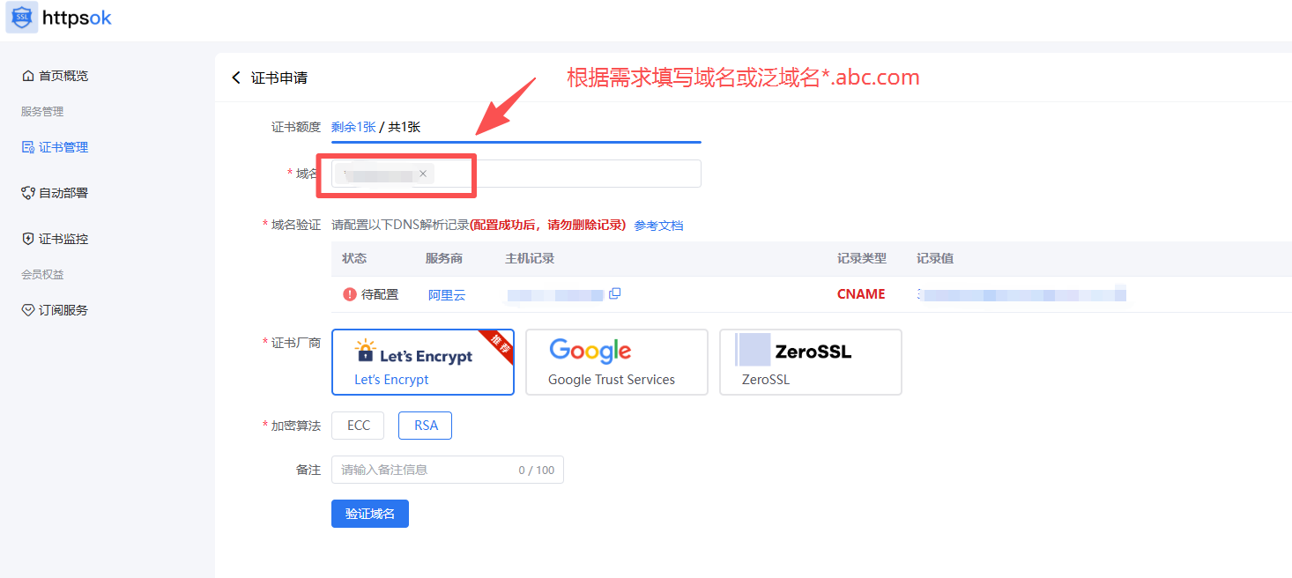Click the certificate icon beside 证书管理
Screen dimensions: 1292x578
pyautogui.click(x=28, y=147)
